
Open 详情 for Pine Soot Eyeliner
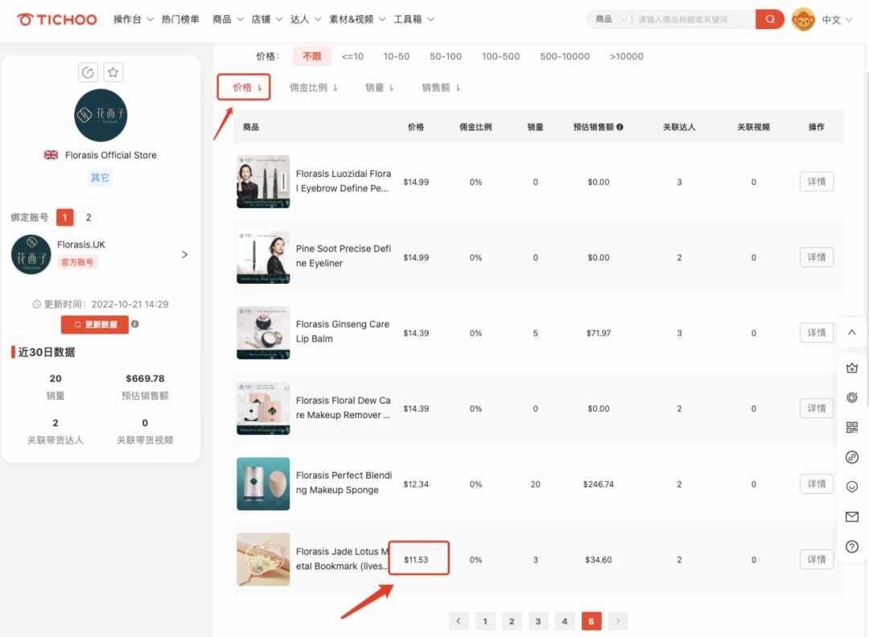pos(817,257)
